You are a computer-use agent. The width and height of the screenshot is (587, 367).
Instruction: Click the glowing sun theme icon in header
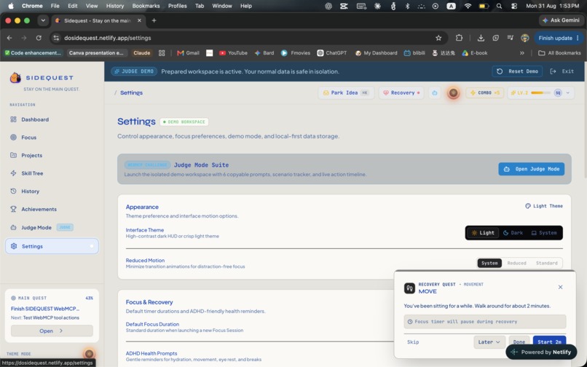pyautogui.click(x=453, y=93)
